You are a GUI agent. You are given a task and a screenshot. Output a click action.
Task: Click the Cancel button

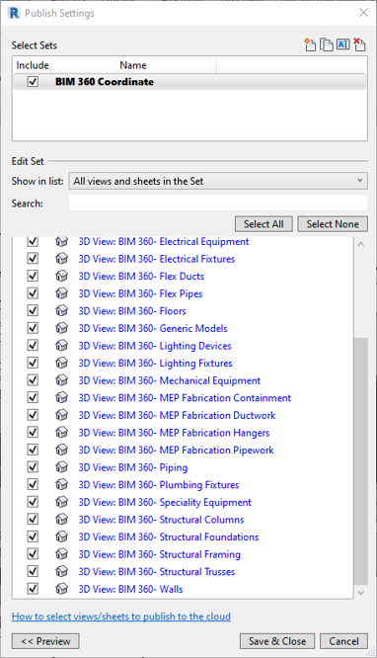[x=343, y=641]
